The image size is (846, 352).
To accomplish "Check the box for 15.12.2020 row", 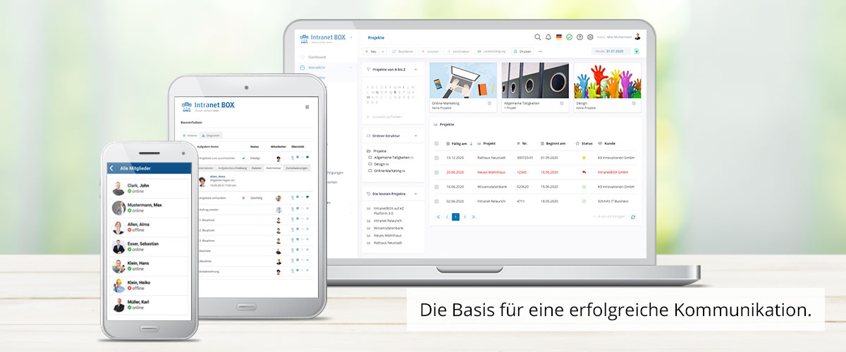I will (x=436, y=158).
